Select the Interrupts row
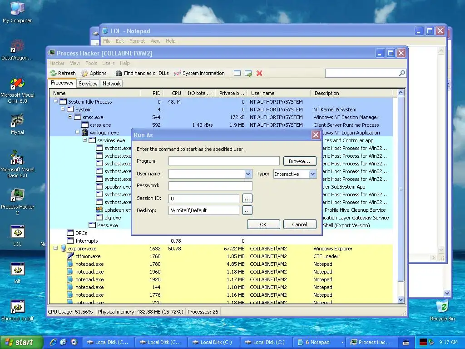 221,241
